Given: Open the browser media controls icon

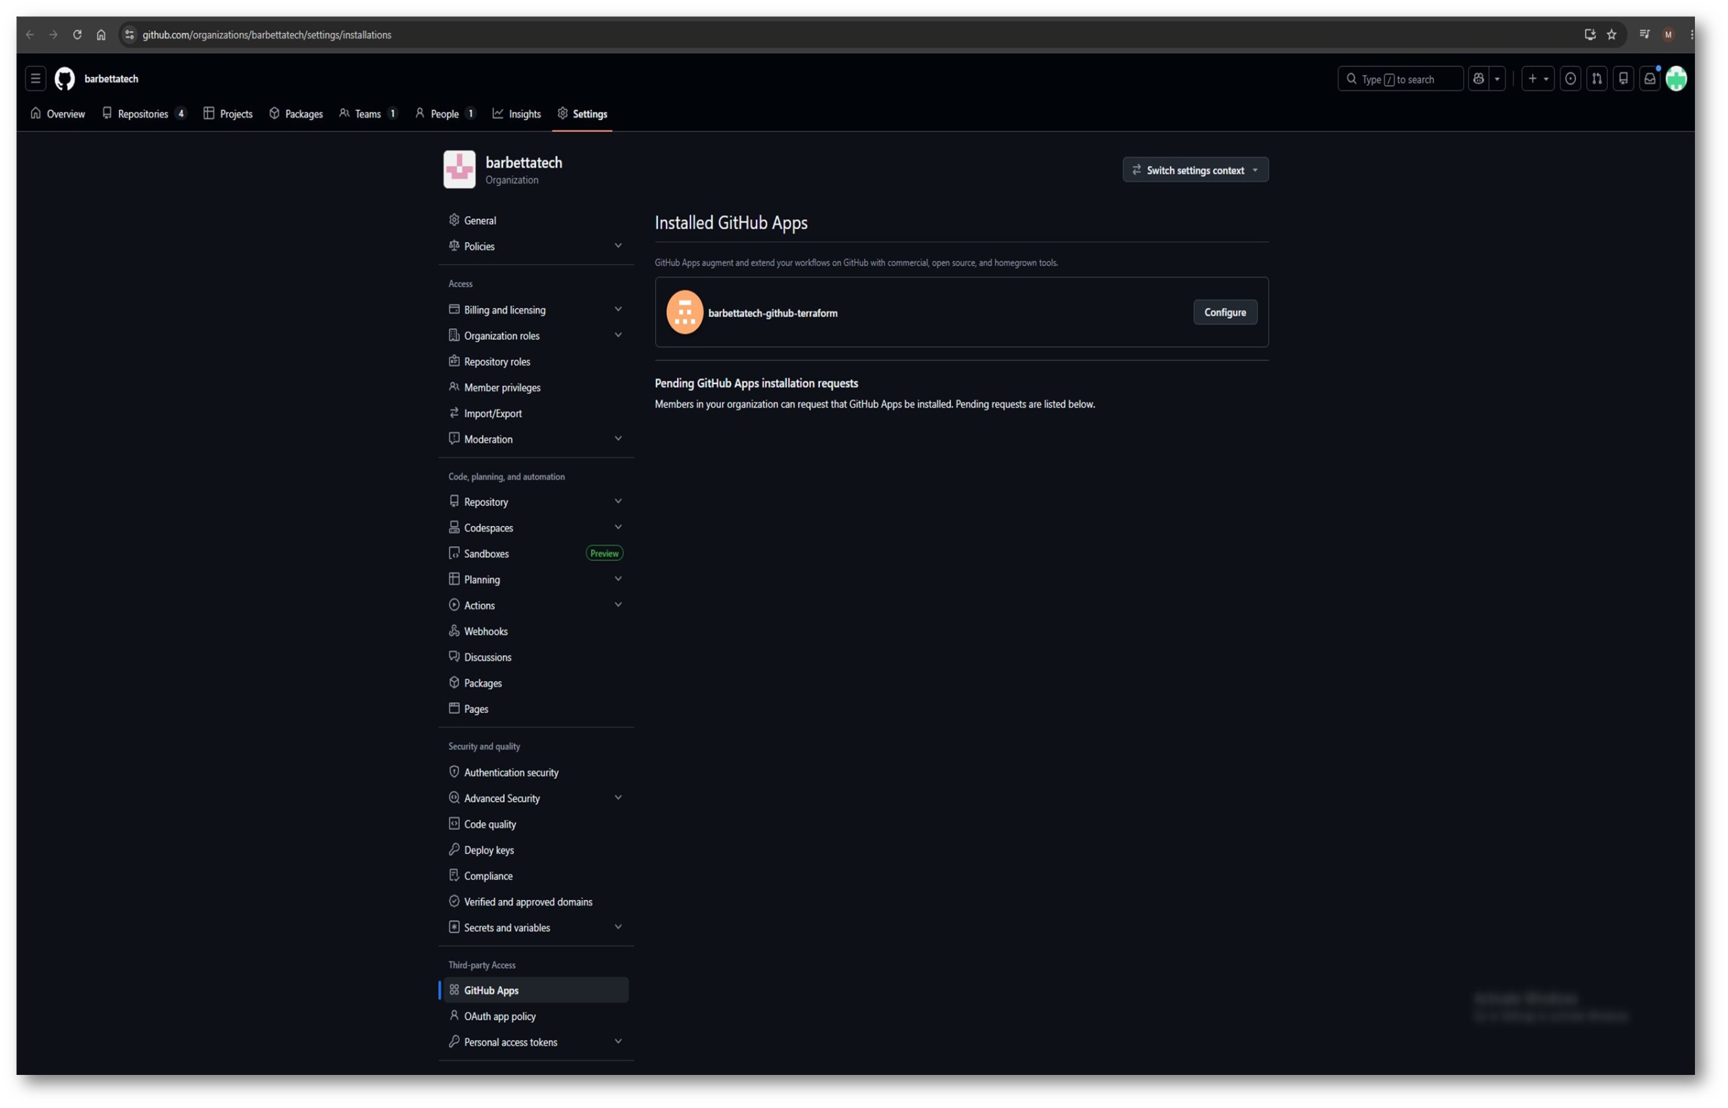Looking at the screenshot, I should [1644, 34].
